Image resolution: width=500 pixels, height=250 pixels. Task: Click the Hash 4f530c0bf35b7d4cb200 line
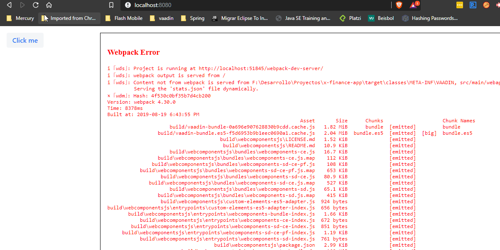[159, 96]
